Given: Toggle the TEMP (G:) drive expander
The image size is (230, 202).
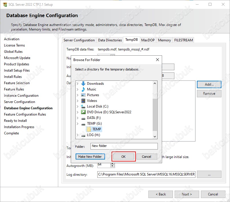Looking at the screenshot, I should (77, 124).
